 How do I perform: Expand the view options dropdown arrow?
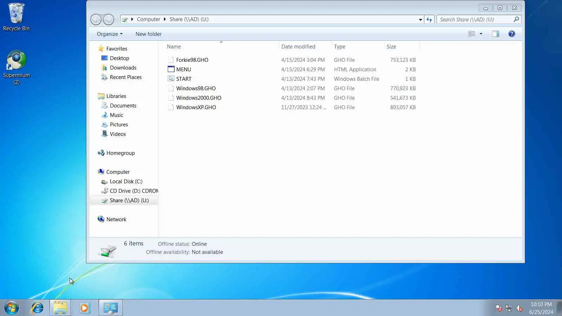click(x=481, y=34)
